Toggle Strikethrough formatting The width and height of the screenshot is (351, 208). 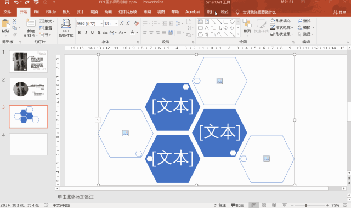(105, 33)
